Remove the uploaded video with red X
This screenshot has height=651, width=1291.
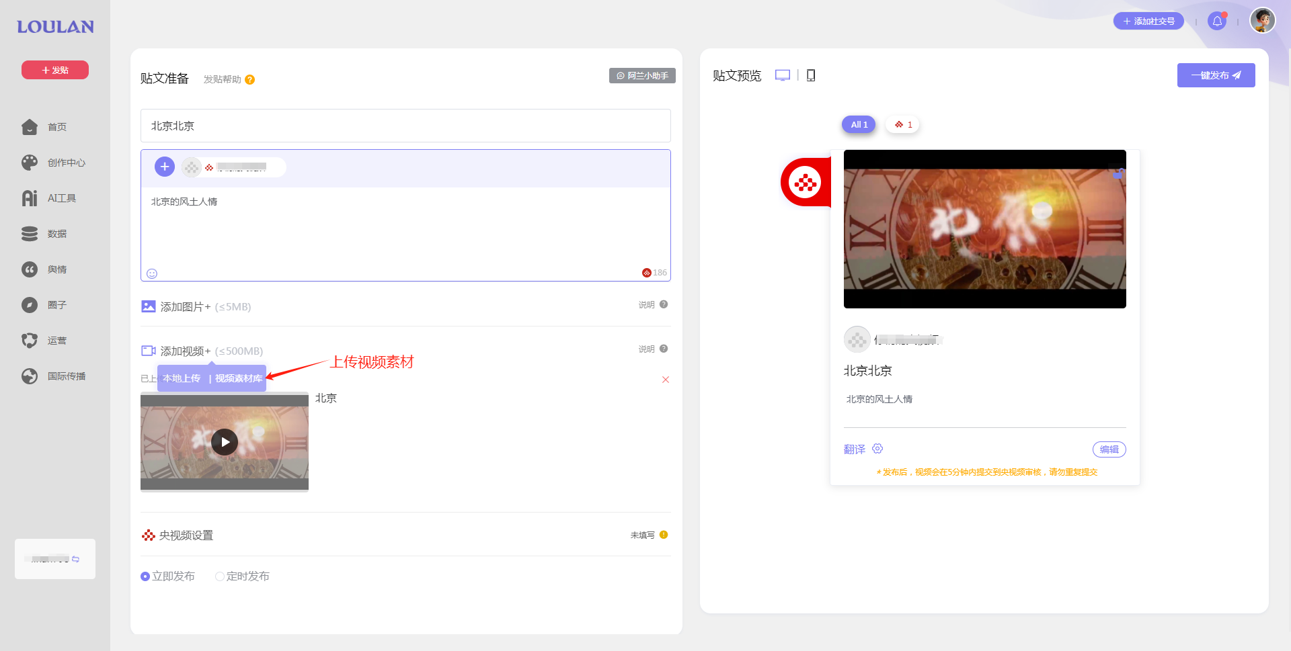tap(666, 380)
